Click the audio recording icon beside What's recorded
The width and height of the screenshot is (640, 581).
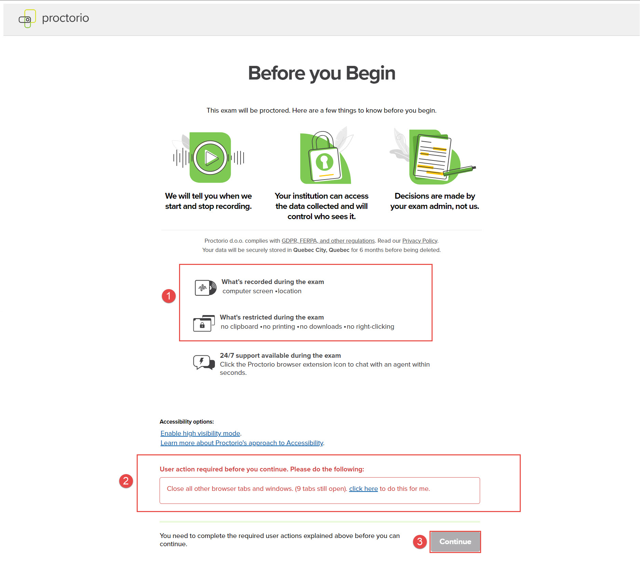point(205,288)
